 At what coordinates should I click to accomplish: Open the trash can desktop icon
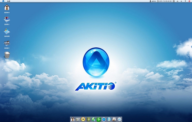(7, 55)
